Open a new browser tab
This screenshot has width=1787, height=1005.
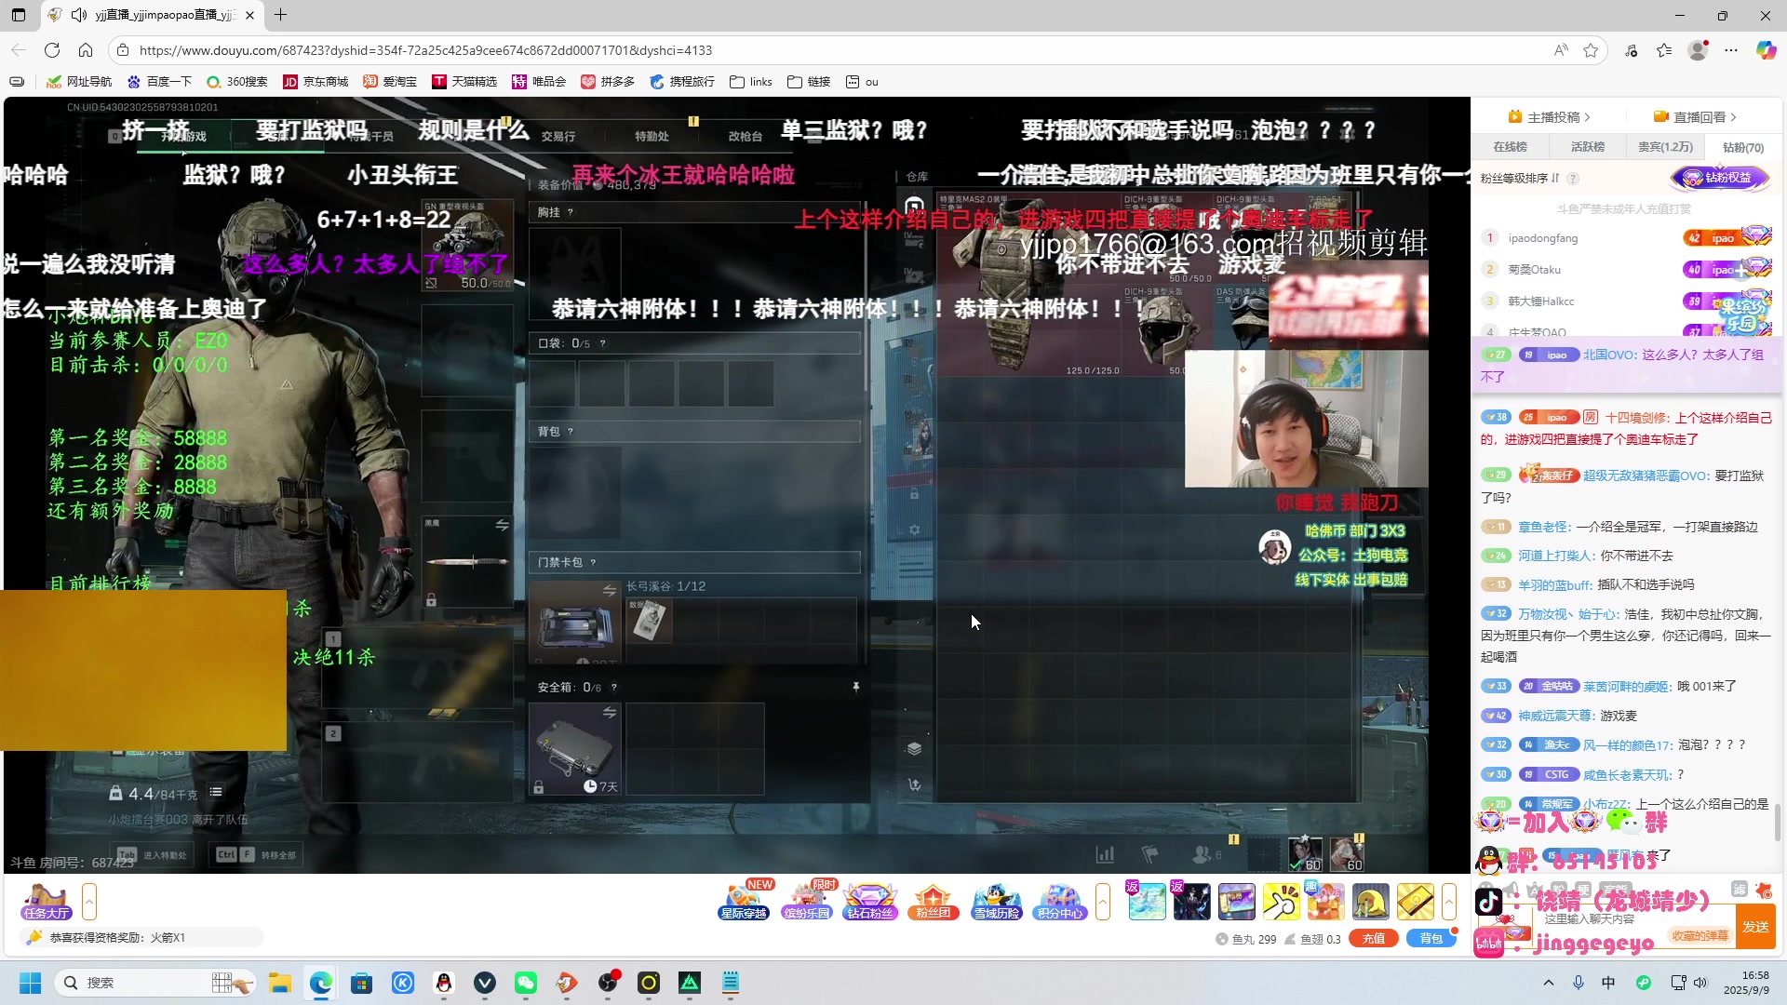point(280,15)
